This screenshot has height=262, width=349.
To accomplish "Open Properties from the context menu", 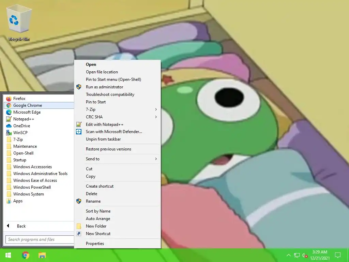I will coord(117,244).
